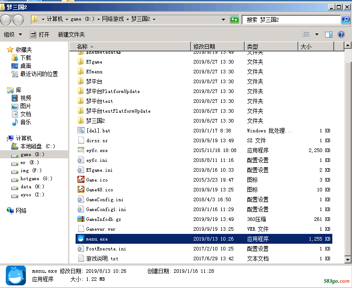Expand the address bar history dropdown
352x288 pixels.
click(223, 20)
